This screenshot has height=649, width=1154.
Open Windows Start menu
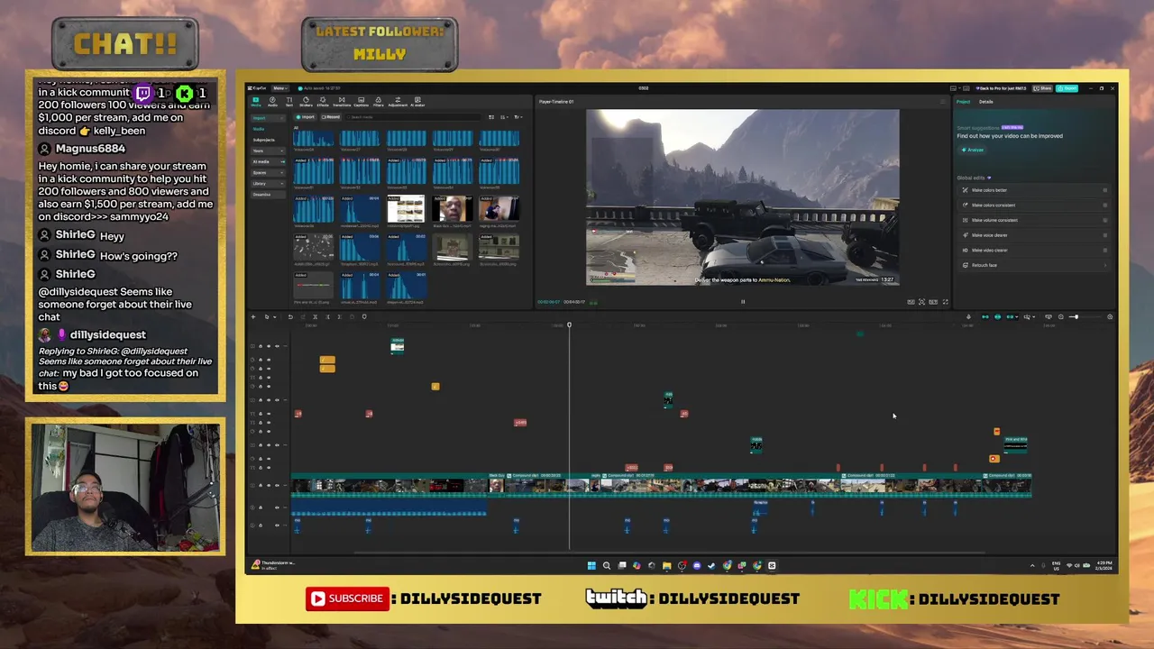[x=591, y=565]
